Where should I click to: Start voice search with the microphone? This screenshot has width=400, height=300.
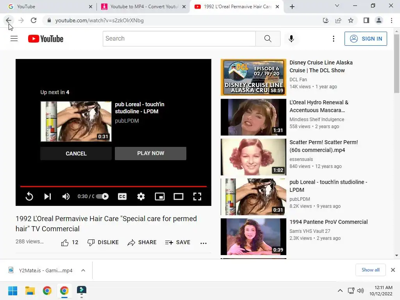[x=291, y=39]
